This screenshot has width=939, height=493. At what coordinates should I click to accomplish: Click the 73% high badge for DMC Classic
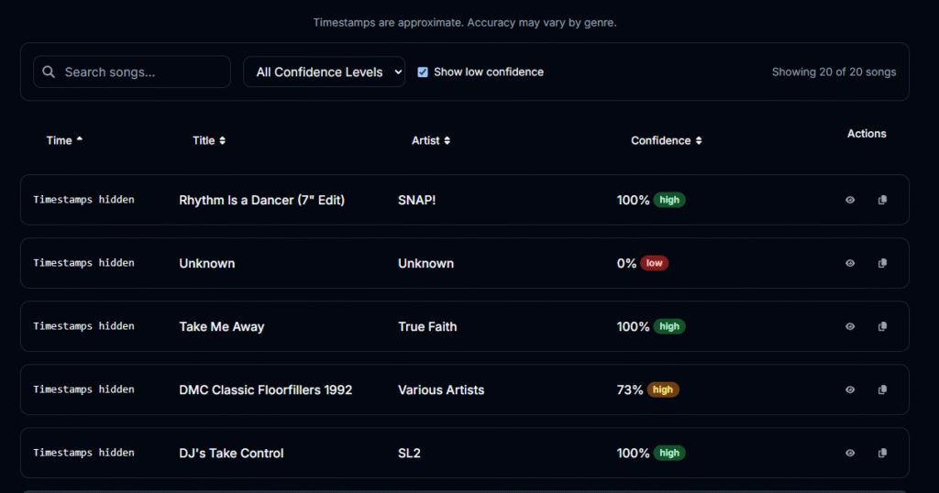click(x=662, y=389)
